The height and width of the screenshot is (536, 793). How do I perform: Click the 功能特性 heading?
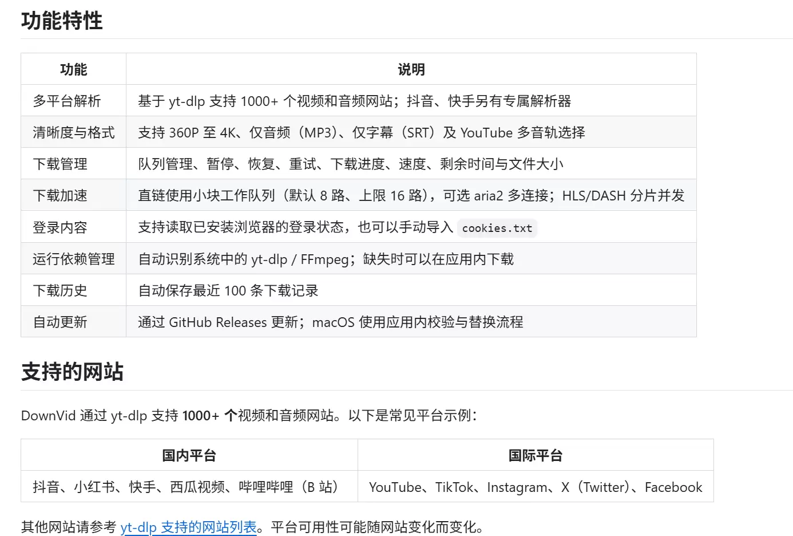point(62,21)
